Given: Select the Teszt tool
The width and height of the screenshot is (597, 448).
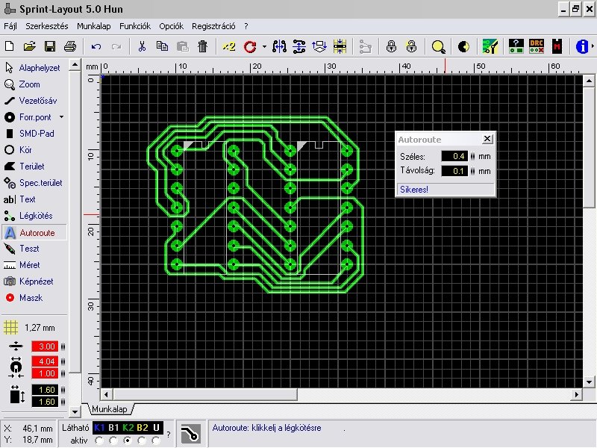Looking at the screenshot, I should point(34,249).
